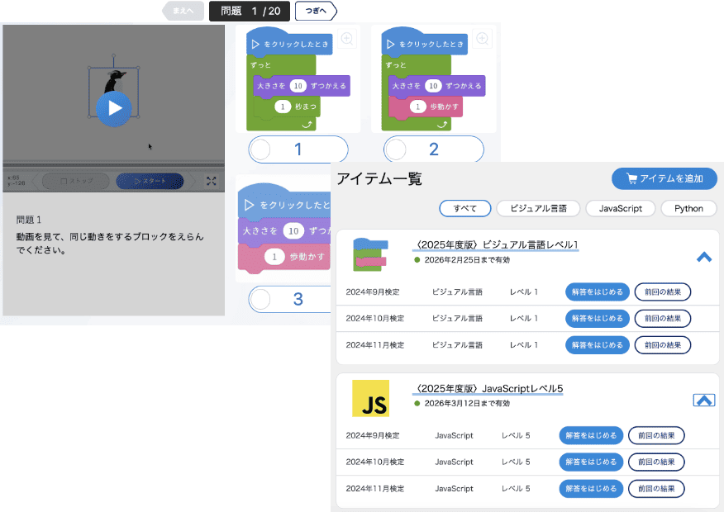Select answer option 3 radio button
The image size is (724, 512).
[260, 299]
